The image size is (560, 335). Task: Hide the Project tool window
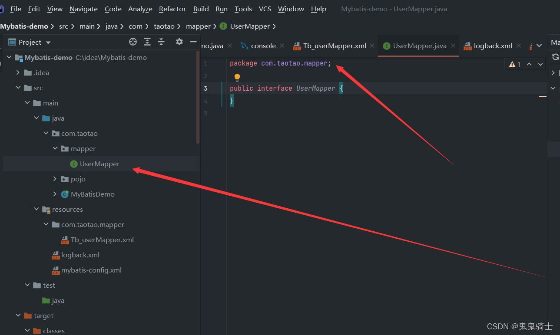point(193,42)
